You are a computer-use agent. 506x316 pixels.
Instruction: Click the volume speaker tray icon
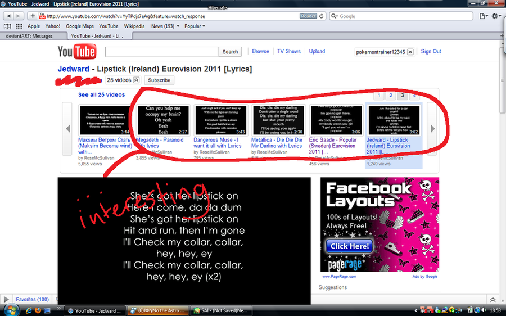(x=484, y=310)
